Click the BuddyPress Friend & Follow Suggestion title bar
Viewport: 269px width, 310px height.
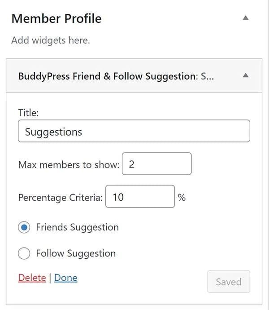116,76
